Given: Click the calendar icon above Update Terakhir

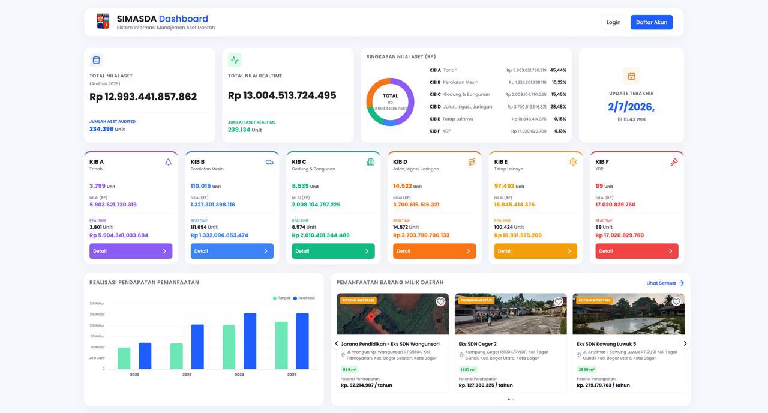Looking at the screenshot, I should (x=631, y=76).
